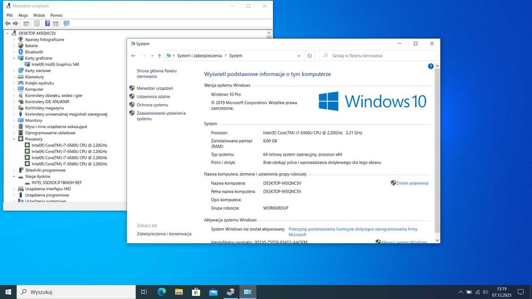
Task: Open the Microsoft license terms link
Action: [353, 232]
